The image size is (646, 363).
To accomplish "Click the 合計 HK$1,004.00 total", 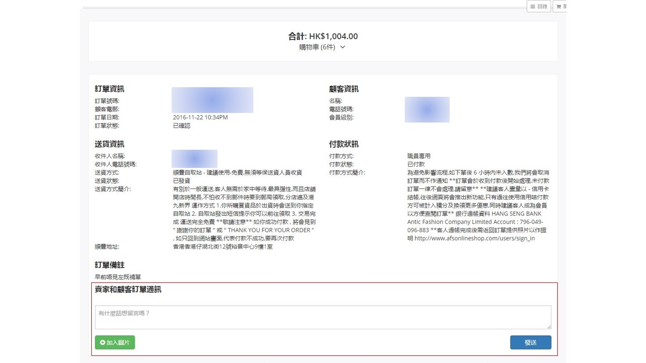I will 323,36.
